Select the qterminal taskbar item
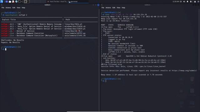This screenshot has width=200, height=112. point(78,2)
